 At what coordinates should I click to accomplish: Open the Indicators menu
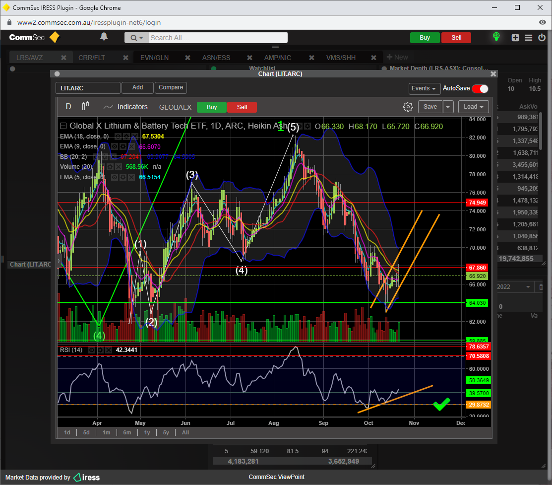pos(125,107)
